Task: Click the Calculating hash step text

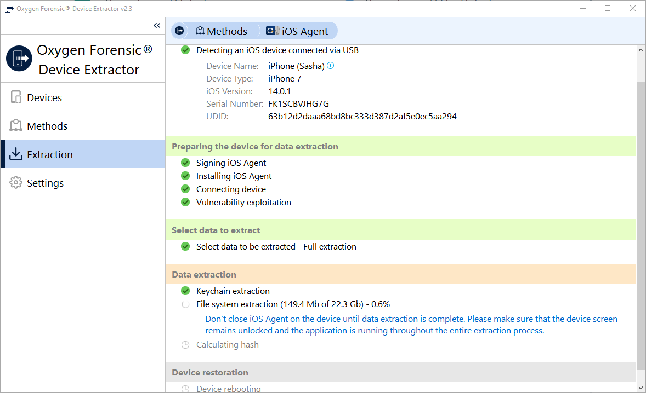Action: (x=228, y=345)
